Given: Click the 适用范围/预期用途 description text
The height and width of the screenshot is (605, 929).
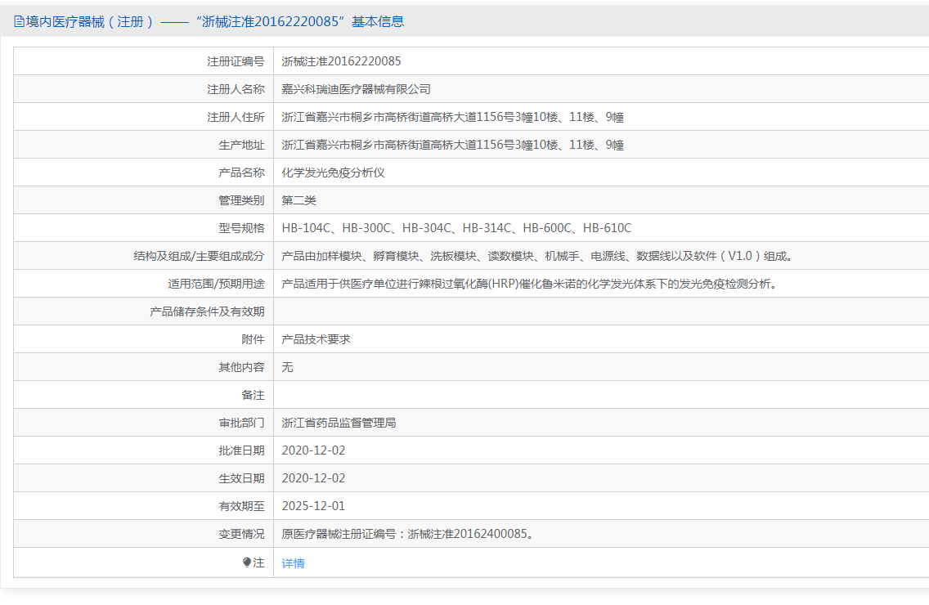Looking at the screenshot, I should click(528, 284).
